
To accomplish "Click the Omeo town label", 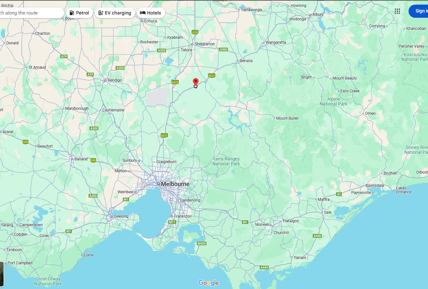I will point(370,113).
